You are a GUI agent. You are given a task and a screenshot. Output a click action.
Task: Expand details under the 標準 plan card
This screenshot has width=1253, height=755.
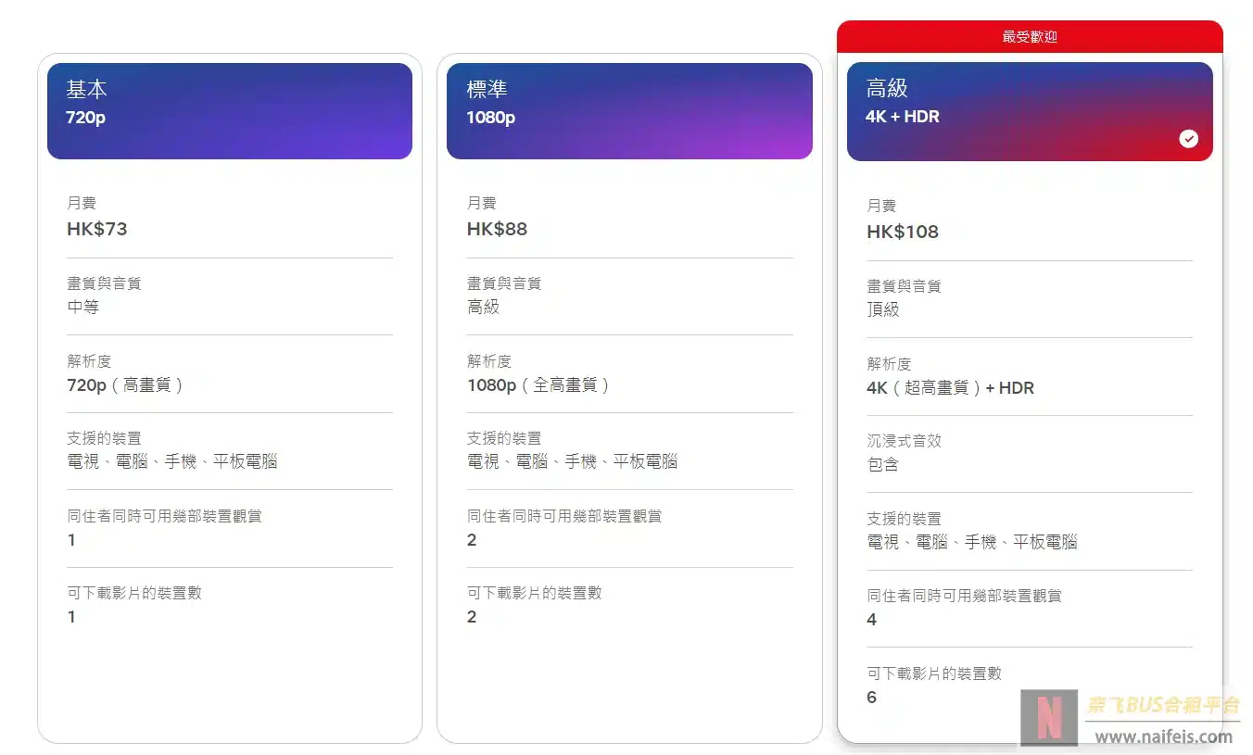click(x=629, y=695)
